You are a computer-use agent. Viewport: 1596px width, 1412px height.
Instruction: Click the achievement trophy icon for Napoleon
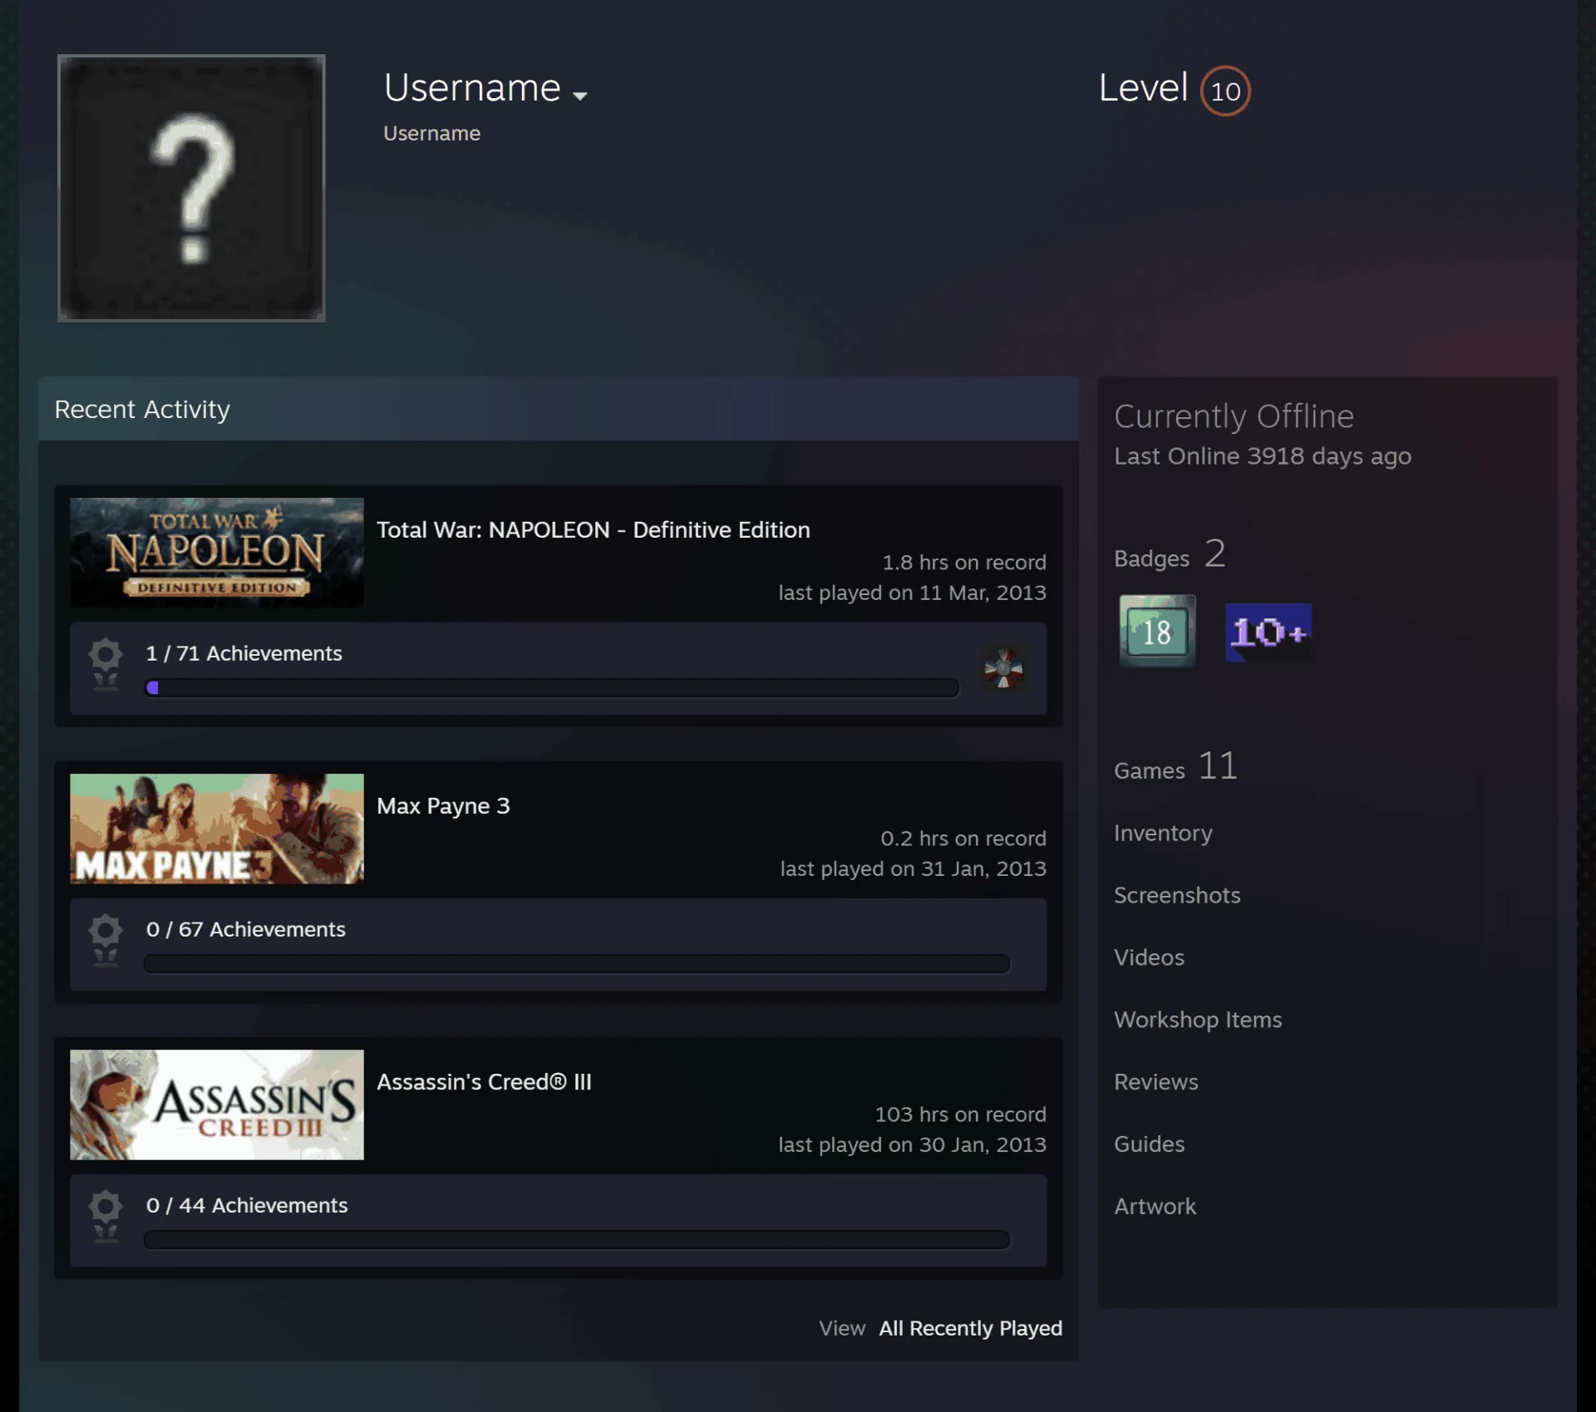tap(106, 664)
